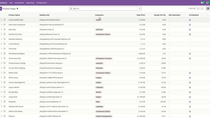Screen dimensions: 210x118
Task: Mark Warranty as favorite star
Action: pos(5,29)
